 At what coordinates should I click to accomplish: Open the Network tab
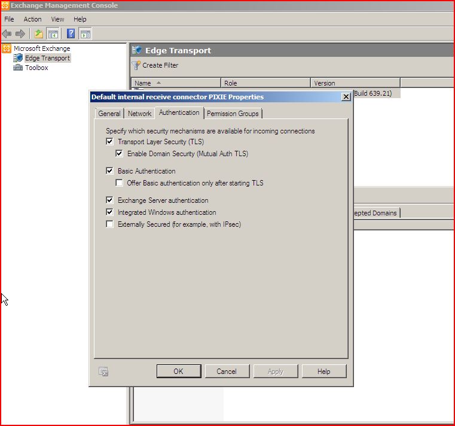tap(139, 114)
